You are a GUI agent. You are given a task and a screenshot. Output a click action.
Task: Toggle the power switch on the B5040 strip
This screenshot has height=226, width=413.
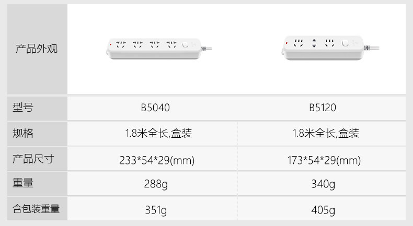tap(186, 45)
